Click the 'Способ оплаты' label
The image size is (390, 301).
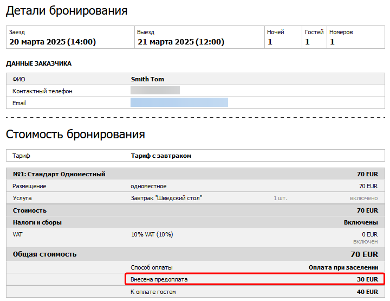click(152, 267)
